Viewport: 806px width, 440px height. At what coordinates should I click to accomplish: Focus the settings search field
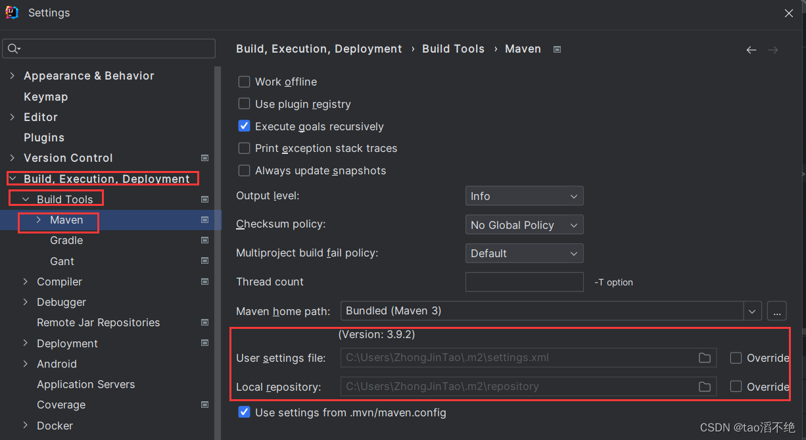tap(109, 49)
